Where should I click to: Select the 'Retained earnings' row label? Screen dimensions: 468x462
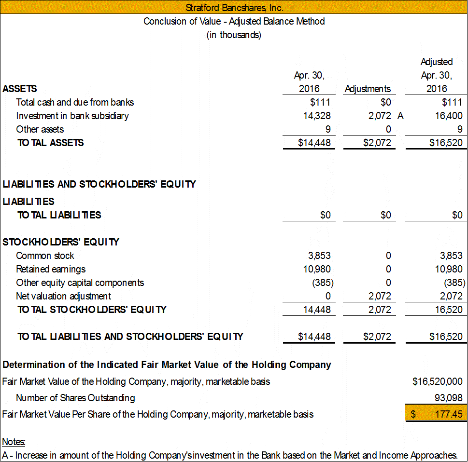click(51, 269)
